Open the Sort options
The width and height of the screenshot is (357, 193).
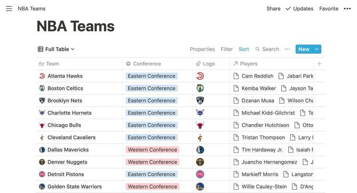244,49
